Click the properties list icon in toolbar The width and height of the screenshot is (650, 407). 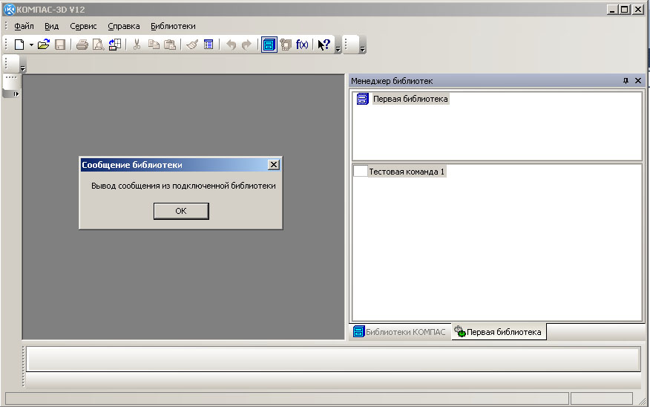[209, 45]
